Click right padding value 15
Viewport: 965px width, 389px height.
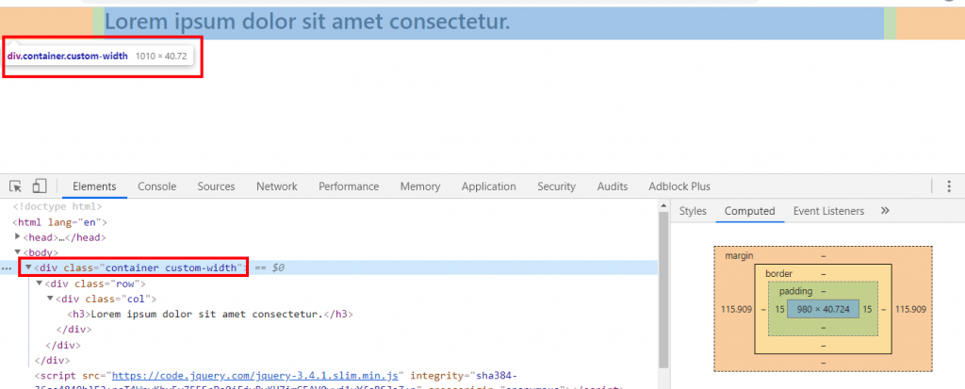[867, 310]
